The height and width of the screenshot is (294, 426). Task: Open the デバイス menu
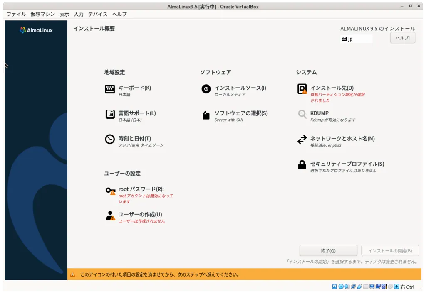(x=98, y=14)
